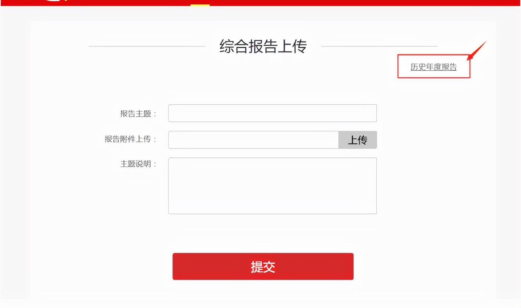521x308 pixels.
Task: Open the 历史年度报告 link
Action: click(x=433, y=67)
